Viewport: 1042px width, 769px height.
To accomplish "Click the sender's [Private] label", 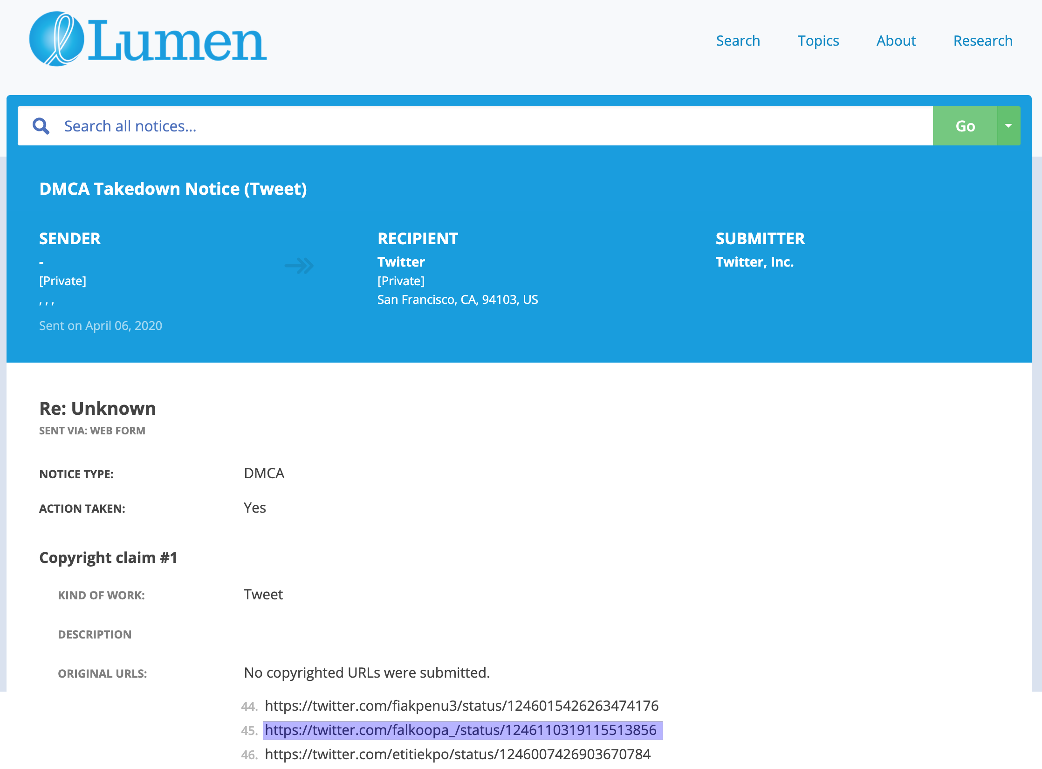I will click(x=62, y=281).
